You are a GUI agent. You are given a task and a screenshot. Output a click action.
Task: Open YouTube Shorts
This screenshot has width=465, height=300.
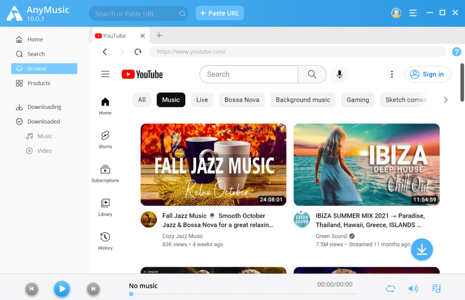105,140
